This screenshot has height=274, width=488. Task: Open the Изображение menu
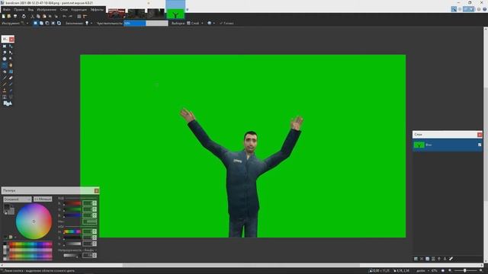click(x=47, y=10)
